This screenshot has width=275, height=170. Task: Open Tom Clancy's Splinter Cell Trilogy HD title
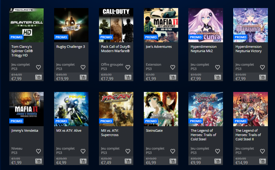22,51
